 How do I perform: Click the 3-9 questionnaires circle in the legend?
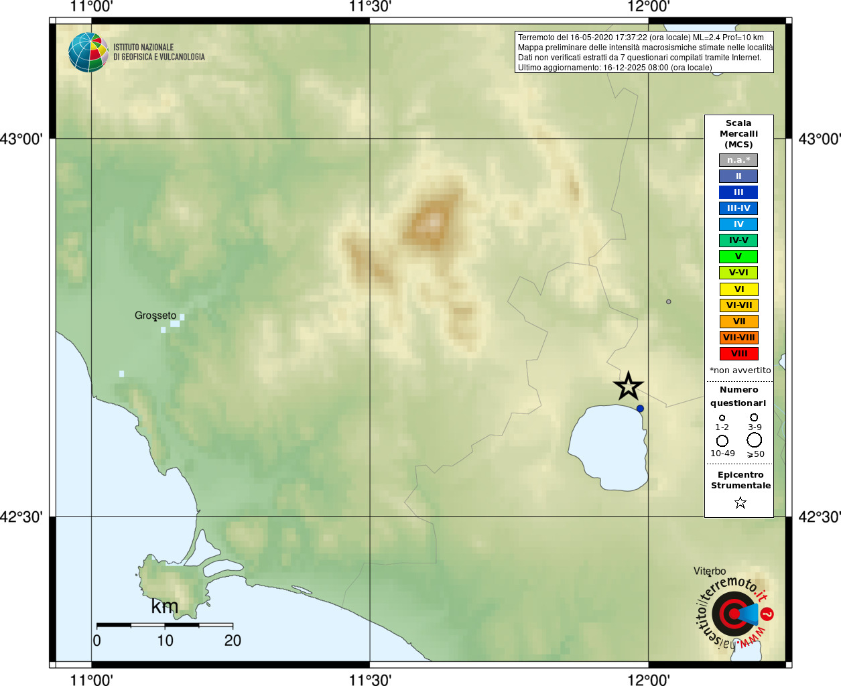[x=754, y=417]
